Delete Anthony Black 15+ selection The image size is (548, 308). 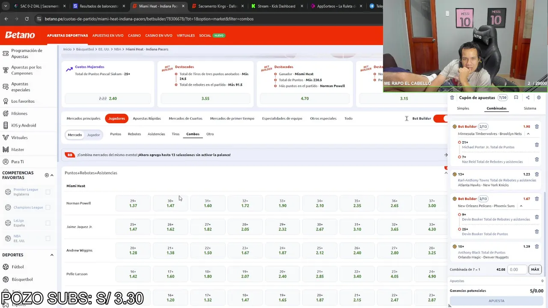click(536, 247)
